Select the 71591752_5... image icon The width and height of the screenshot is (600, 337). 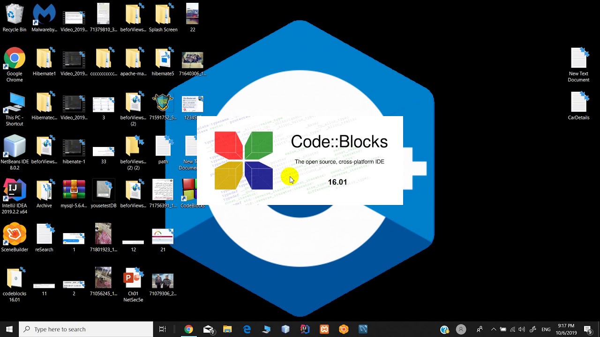[163, 106]
